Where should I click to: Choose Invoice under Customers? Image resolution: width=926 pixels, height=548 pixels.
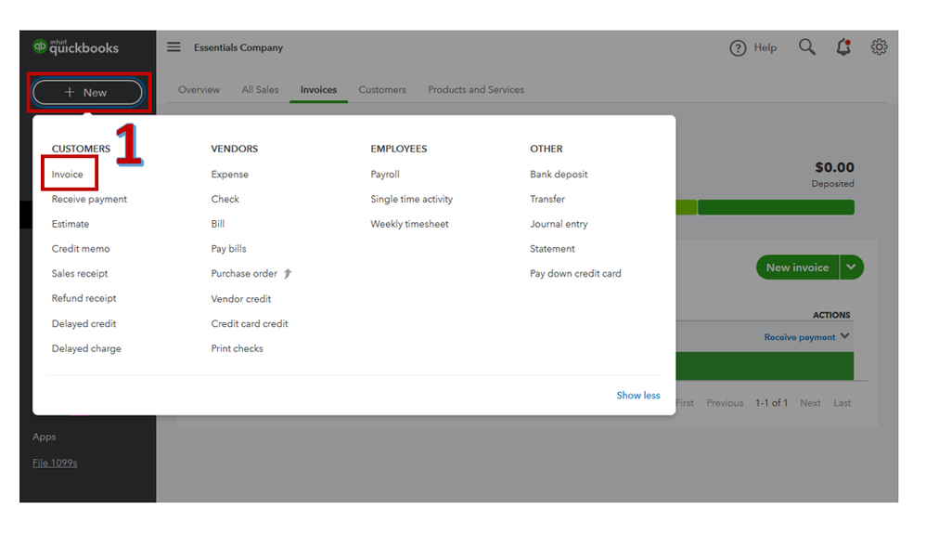pos(68,175)
